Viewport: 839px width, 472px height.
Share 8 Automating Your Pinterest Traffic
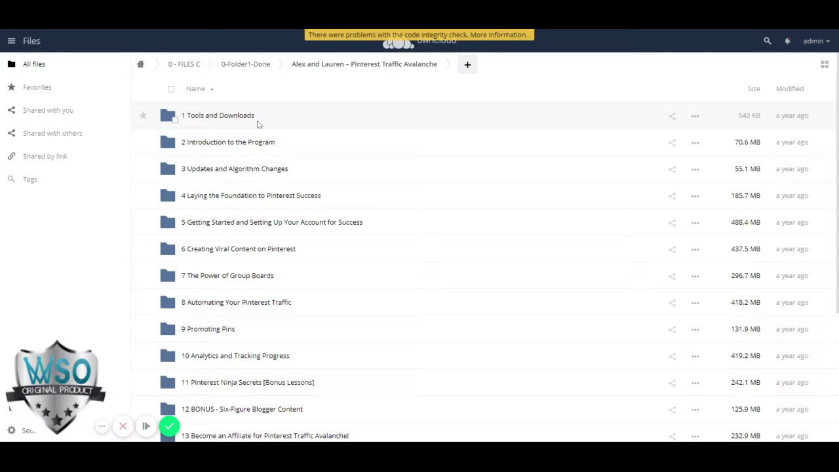[x=672, y=303]
